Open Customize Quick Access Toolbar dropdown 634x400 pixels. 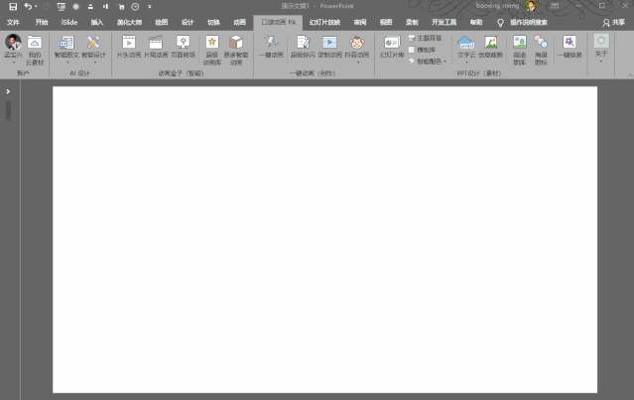(150, 7)
